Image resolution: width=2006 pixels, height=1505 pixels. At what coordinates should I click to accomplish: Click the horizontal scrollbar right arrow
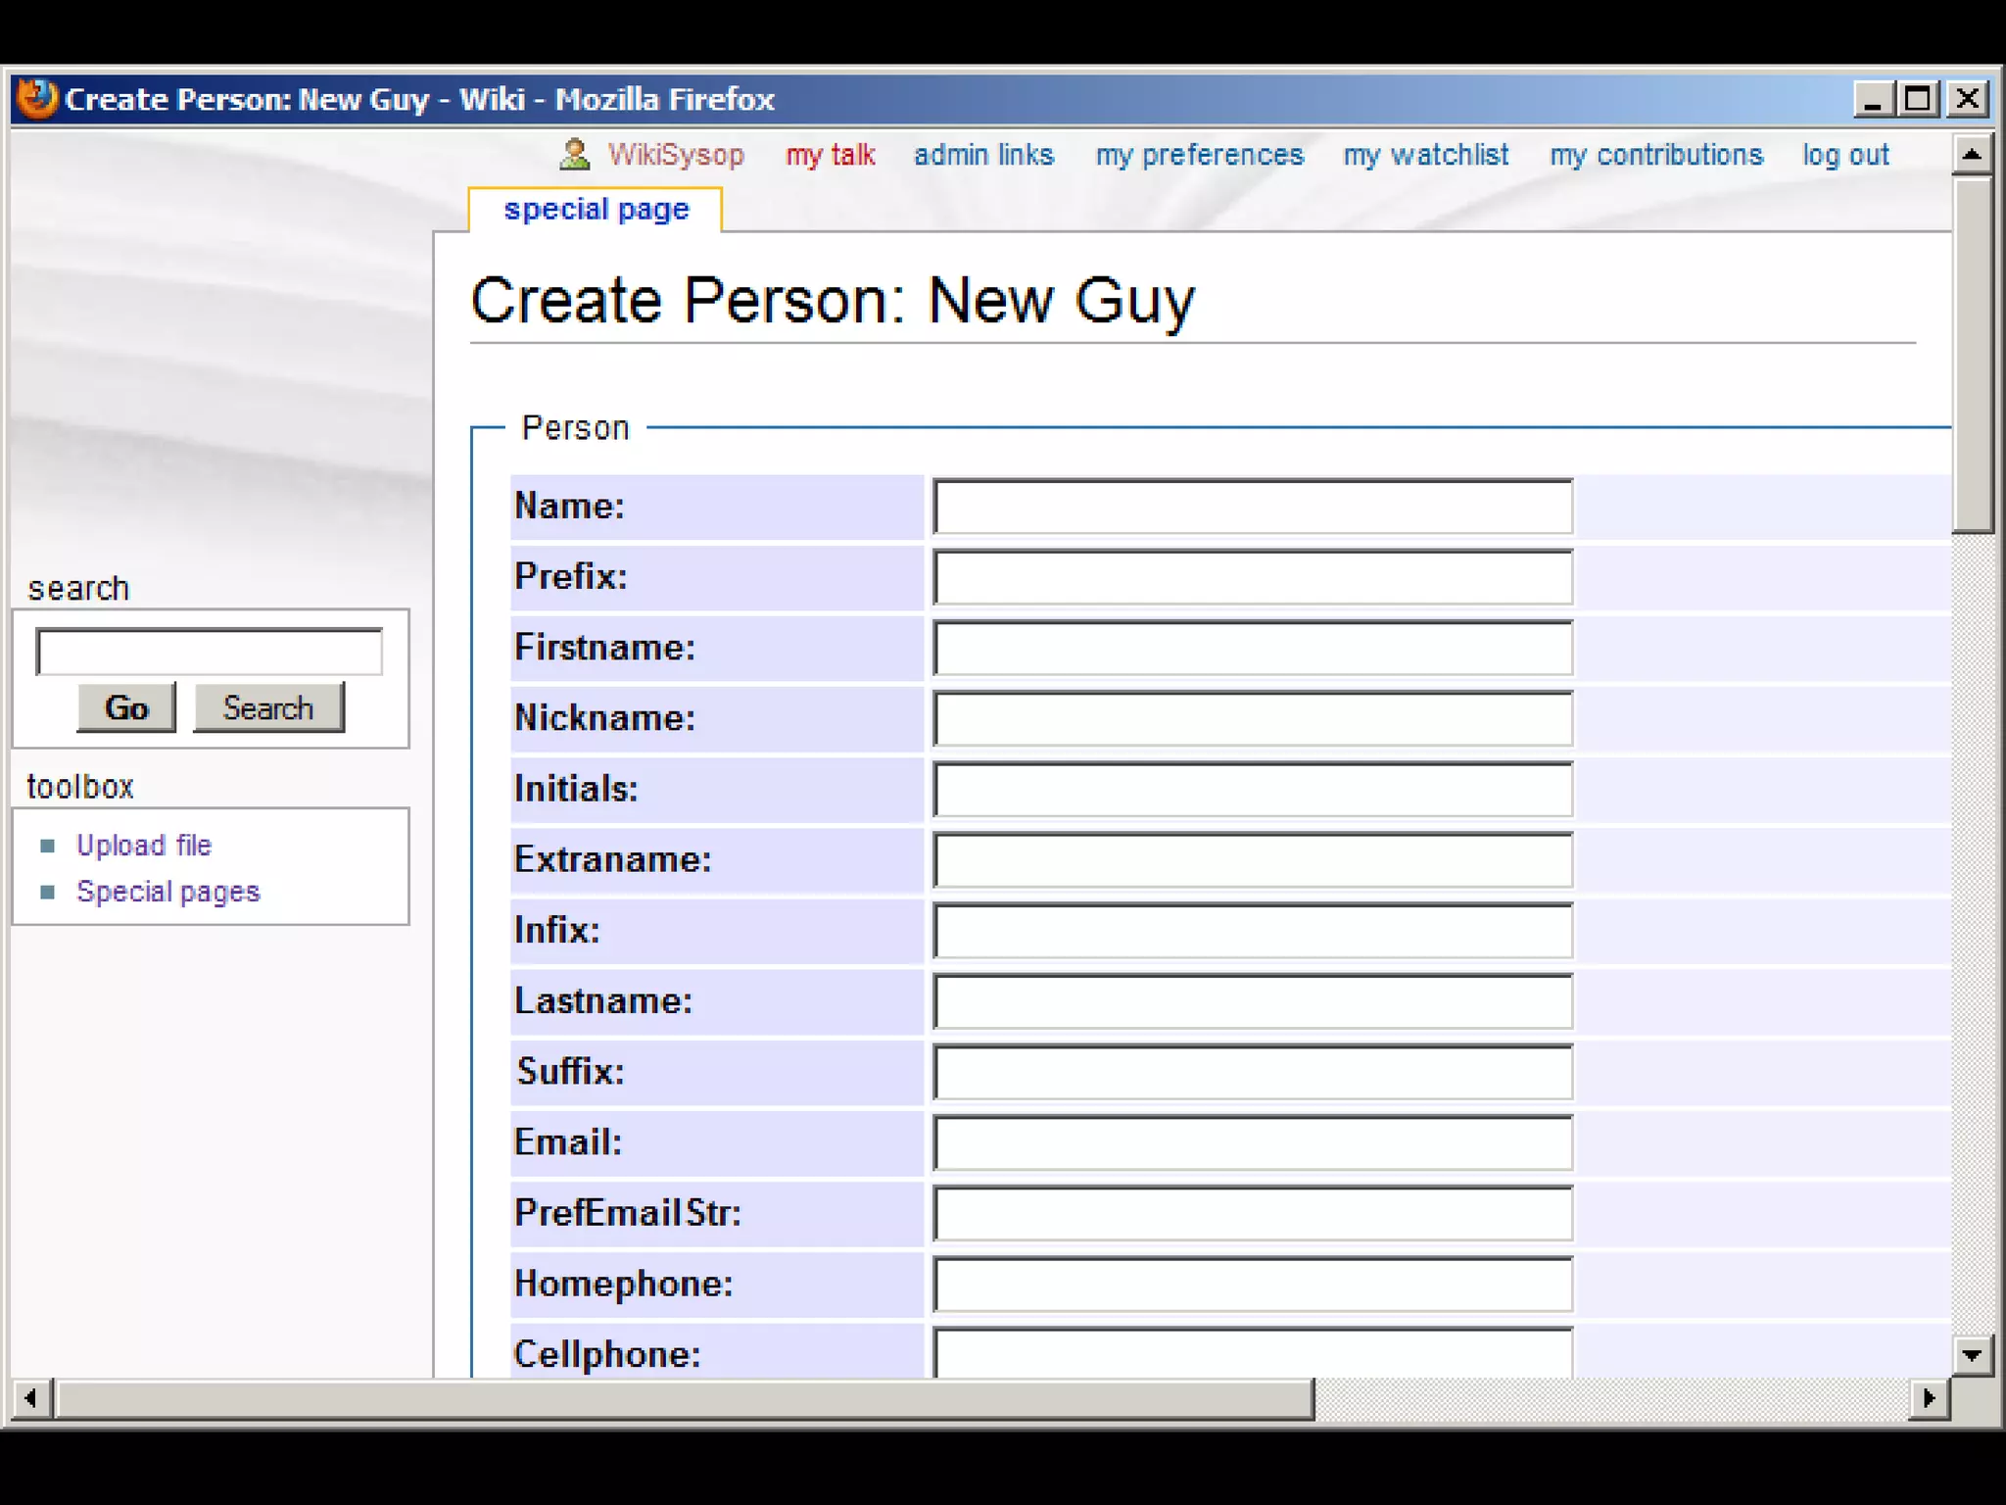[x=1929, y=1398]
